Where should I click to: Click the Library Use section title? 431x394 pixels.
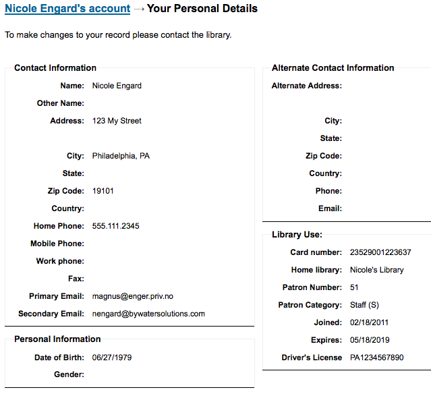pyautogui.click(x=297, y=235)
